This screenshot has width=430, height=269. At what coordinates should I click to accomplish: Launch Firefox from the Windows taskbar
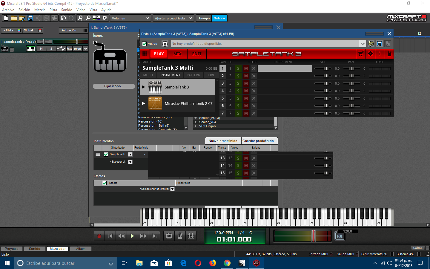213,263
